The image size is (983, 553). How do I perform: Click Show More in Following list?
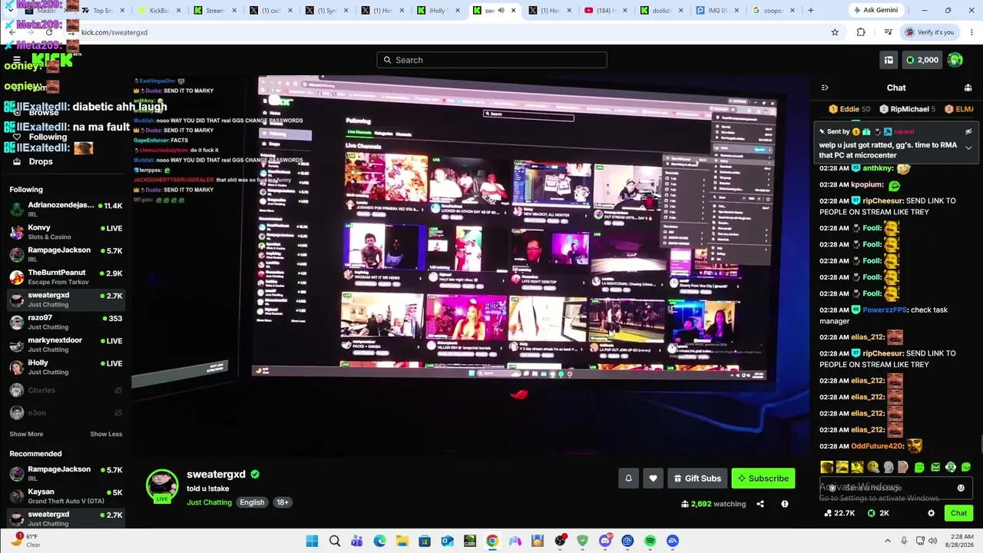[26, 434]
